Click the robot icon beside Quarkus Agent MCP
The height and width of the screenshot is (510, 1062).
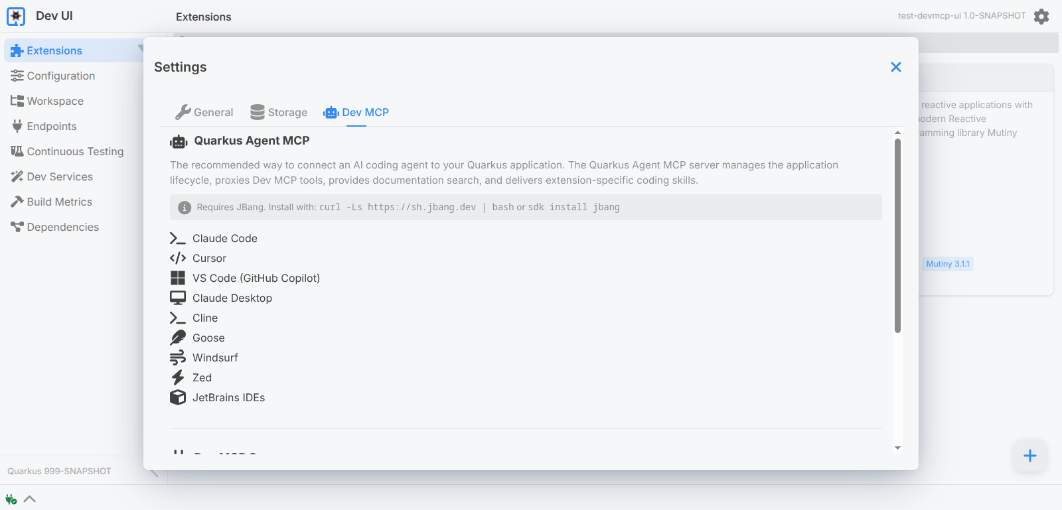pos(179,141)
